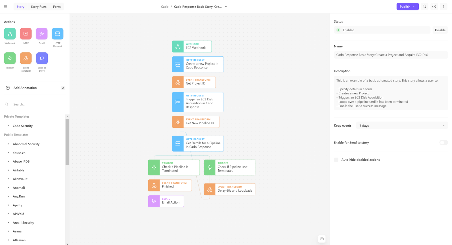The height and width of the screenshot is (245, 452).
Task: Go to Cado breadcrumb link
Action: coord(165,6)
